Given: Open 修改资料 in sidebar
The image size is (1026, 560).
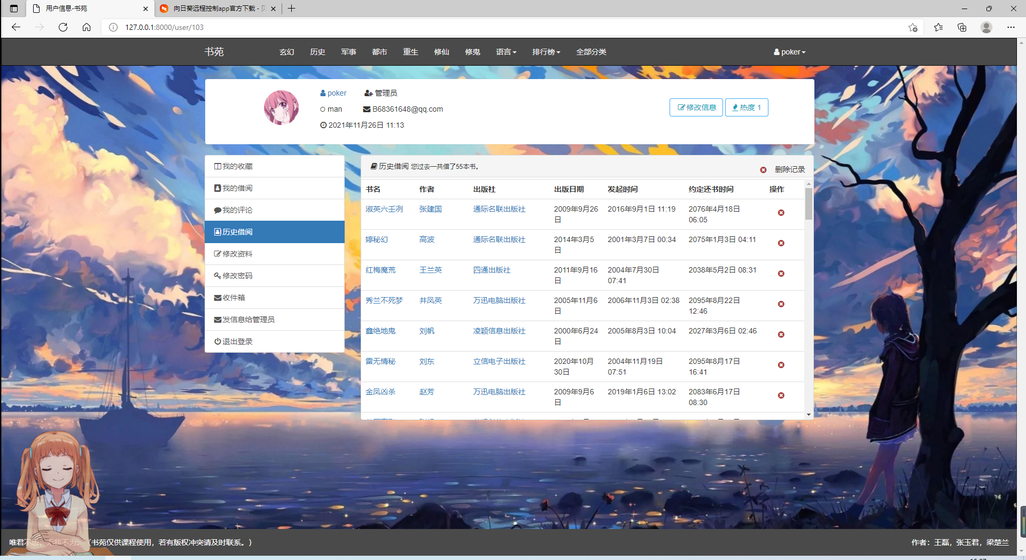Looking at the screenshot, I should point(275,254).
